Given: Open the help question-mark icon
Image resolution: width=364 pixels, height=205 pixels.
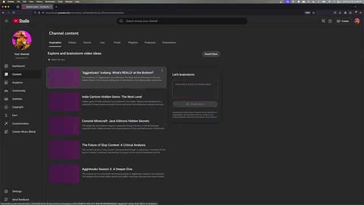Looking at the screenshot, I should coord(330,21).
